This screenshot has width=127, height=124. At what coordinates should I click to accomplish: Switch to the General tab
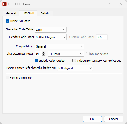tap(11, 13)
